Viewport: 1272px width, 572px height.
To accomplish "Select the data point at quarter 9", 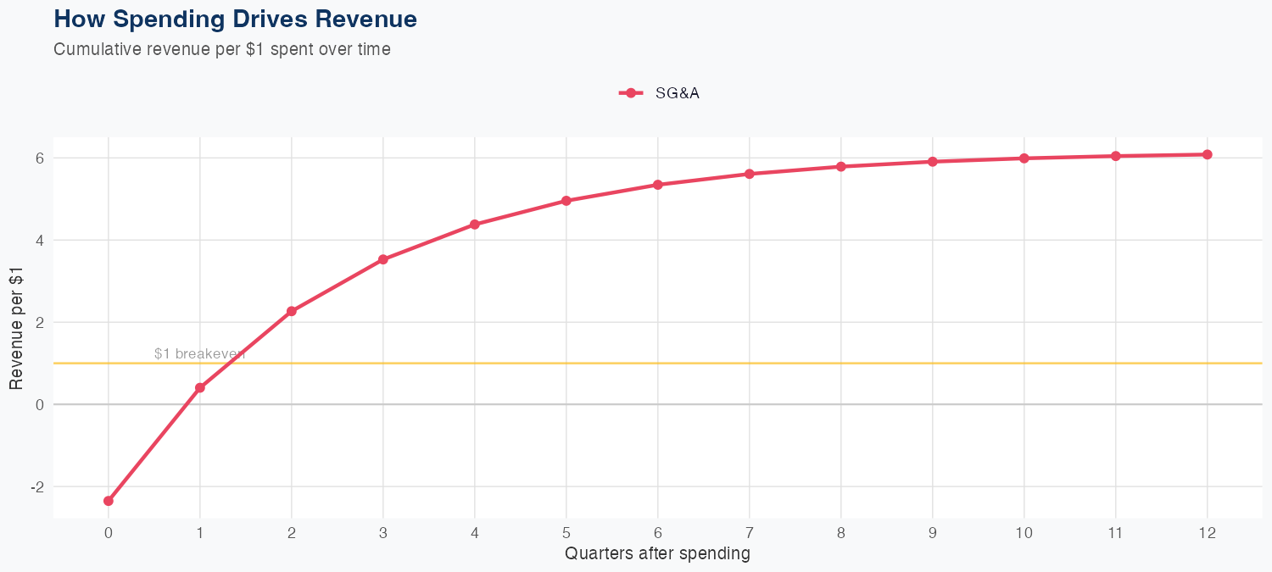I will tap(933, 161).
